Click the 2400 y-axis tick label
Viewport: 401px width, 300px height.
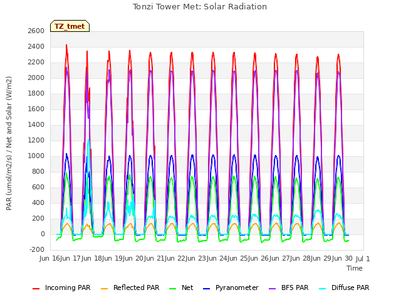(36, 47)
